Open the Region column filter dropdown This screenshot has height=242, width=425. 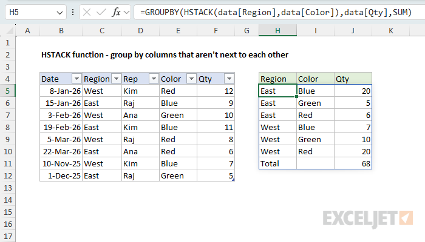tap(117, 79)
